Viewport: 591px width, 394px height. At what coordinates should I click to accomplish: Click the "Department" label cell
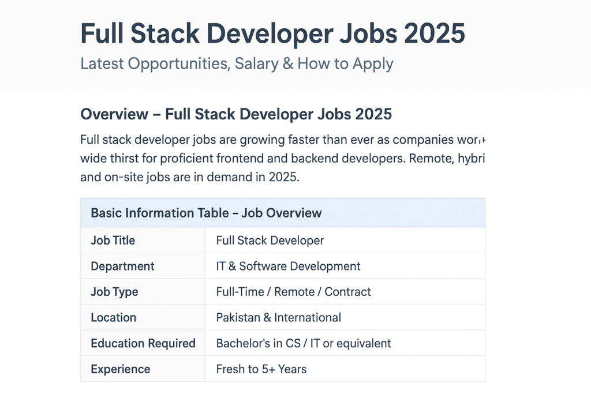(122, 267)
